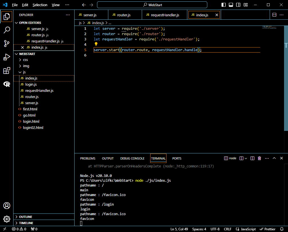Open login.html in the explorer tree

pyautogui.click(x=31, y=121)
